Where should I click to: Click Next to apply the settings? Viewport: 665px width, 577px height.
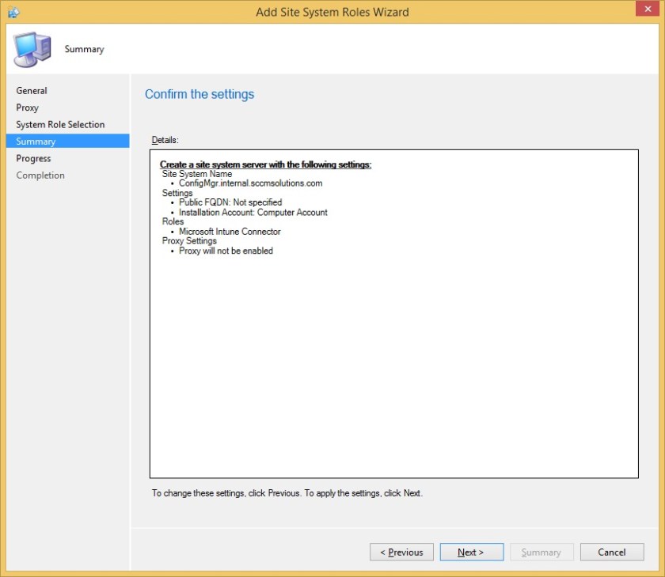pyautogui.click(x=471, y=552)
